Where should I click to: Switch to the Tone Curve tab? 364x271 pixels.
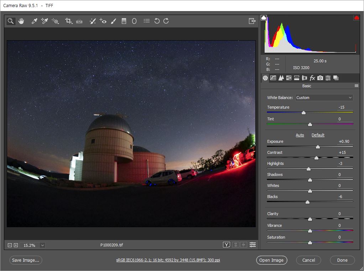point(273,78)
